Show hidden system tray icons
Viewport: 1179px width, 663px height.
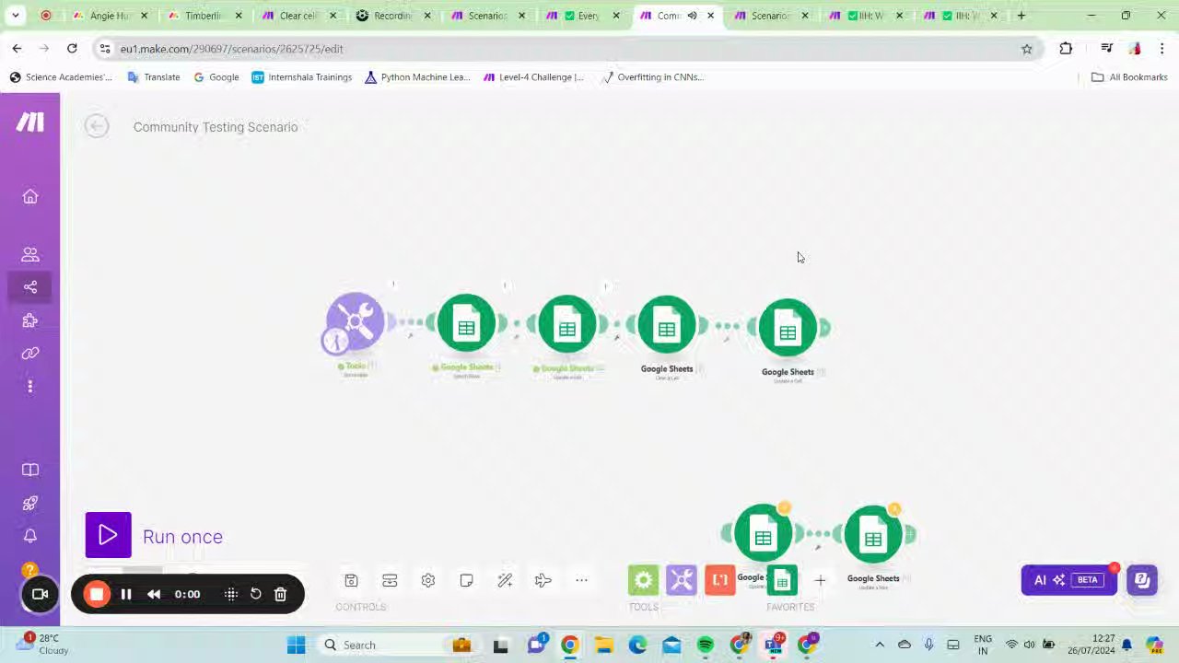[880, 645]
